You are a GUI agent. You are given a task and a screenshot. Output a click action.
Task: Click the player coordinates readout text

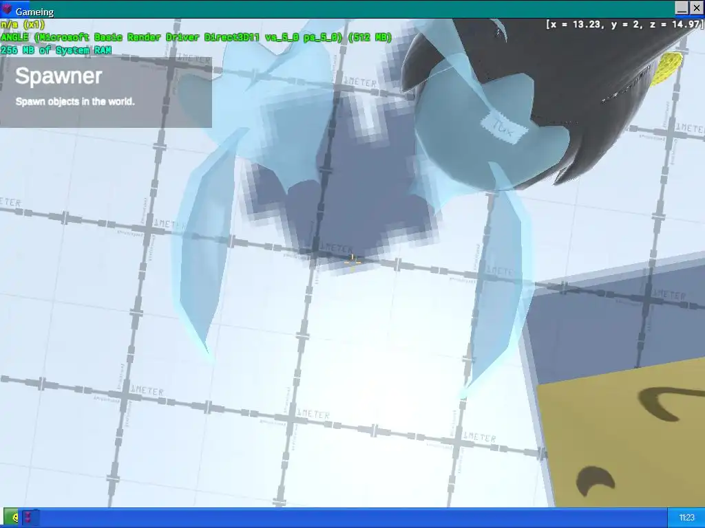[624, 24]
